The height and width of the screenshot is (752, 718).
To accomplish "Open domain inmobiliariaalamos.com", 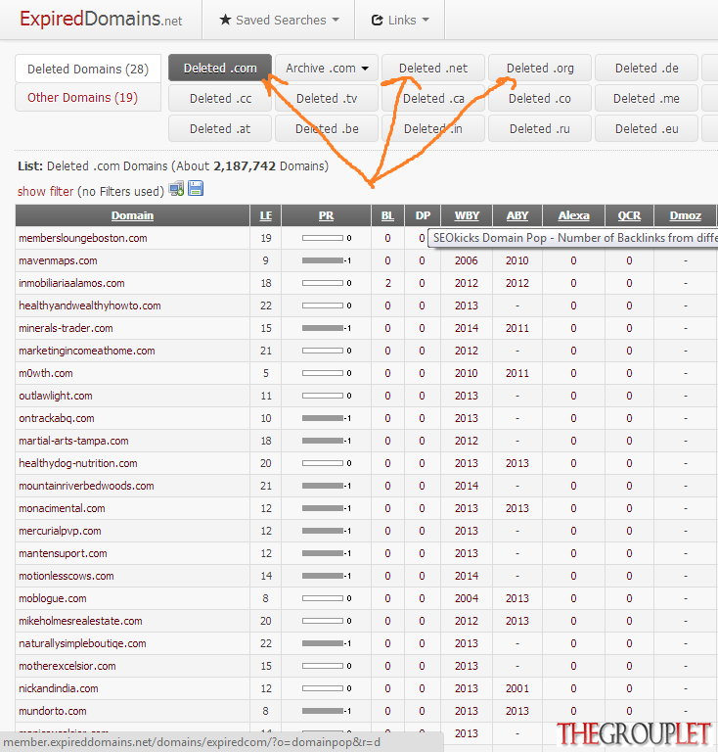I will (71, 283).
